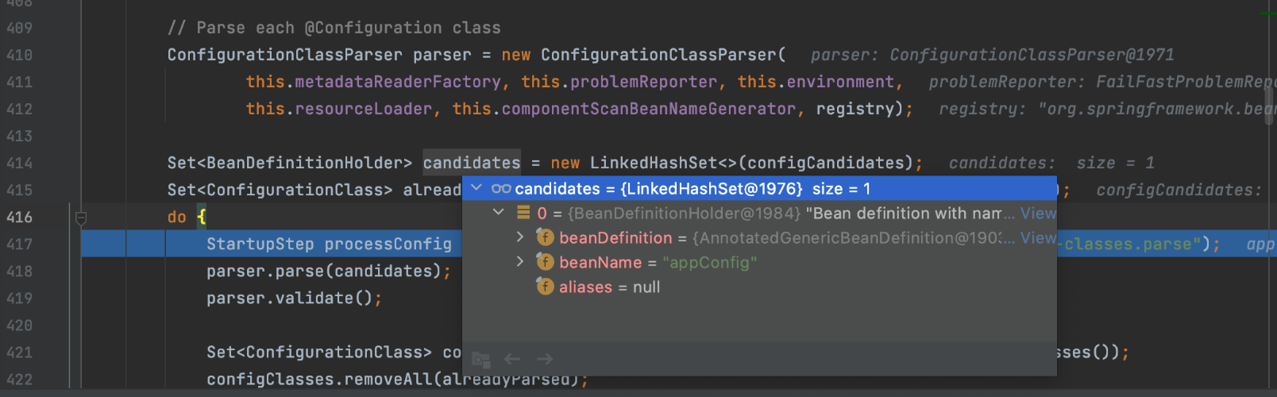1277x397 pixels.
Task: Click the glasses watch icon beside candidates
Action: point(500,189)
